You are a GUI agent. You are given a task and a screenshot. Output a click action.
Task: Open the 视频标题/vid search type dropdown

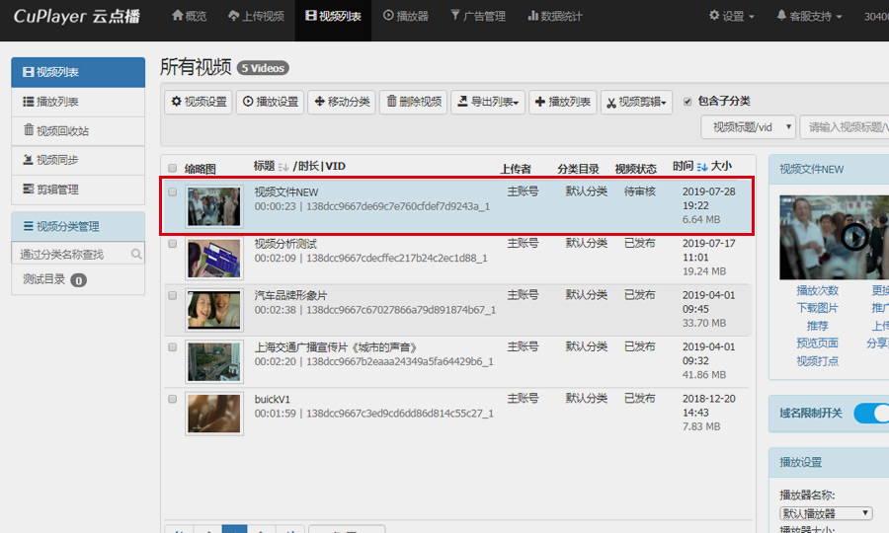(748, 127)
